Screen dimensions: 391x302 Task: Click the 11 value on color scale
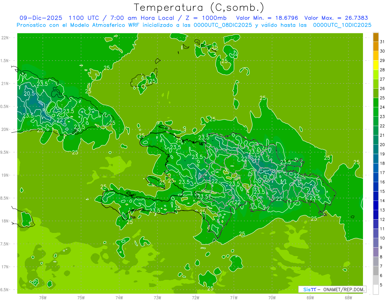pyautogui.click(x=382, y=229)
